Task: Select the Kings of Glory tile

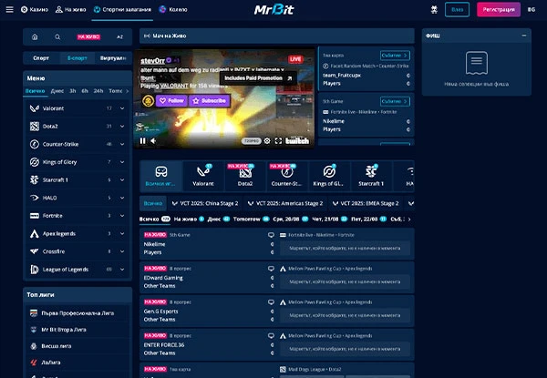Action: coord(329,176)
